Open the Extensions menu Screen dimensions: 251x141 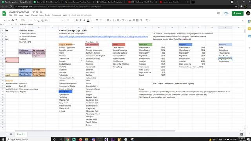coord(56,16)
